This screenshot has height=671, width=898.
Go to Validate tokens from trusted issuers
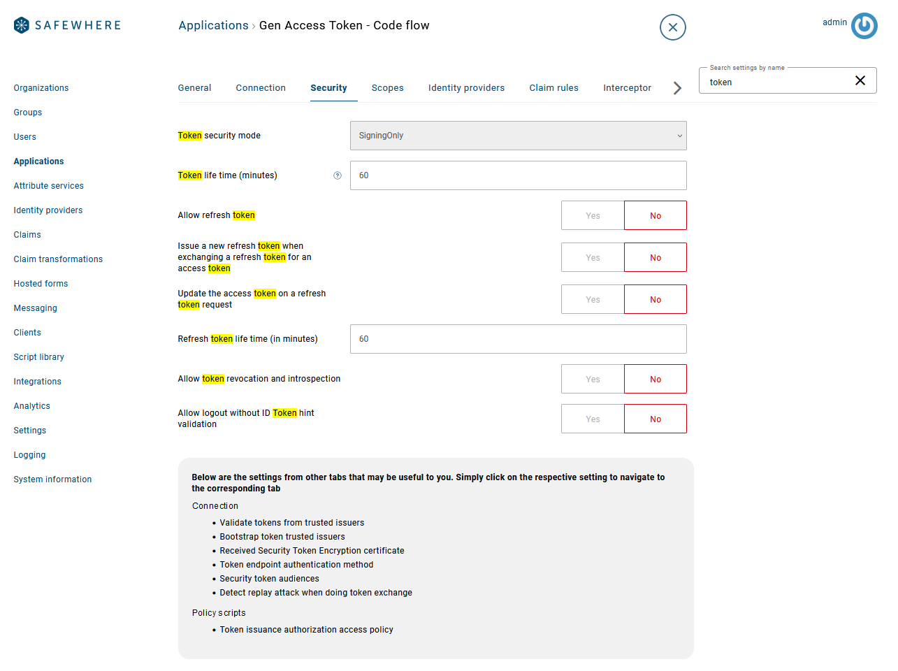(292, 523)
